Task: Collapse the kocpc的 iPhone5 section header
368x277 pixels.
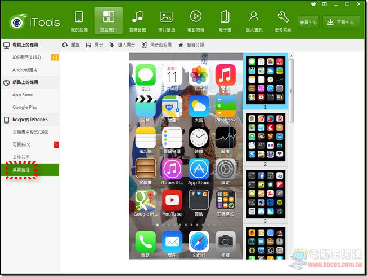Action: [x=30, y=120]
